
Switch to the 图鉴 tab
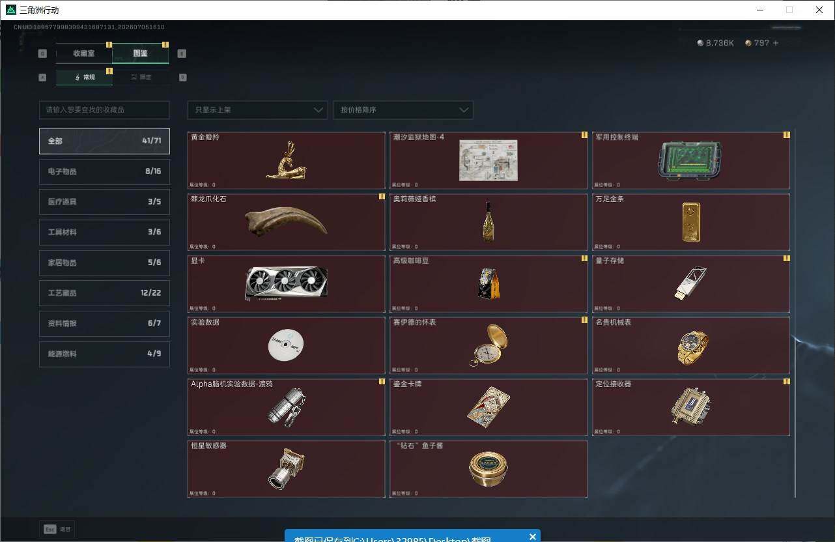(141, 53)
